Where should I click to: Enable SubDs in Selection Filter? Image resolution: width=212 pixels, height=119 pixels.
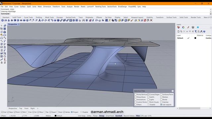pyautogui.click(x=148, y=97)
